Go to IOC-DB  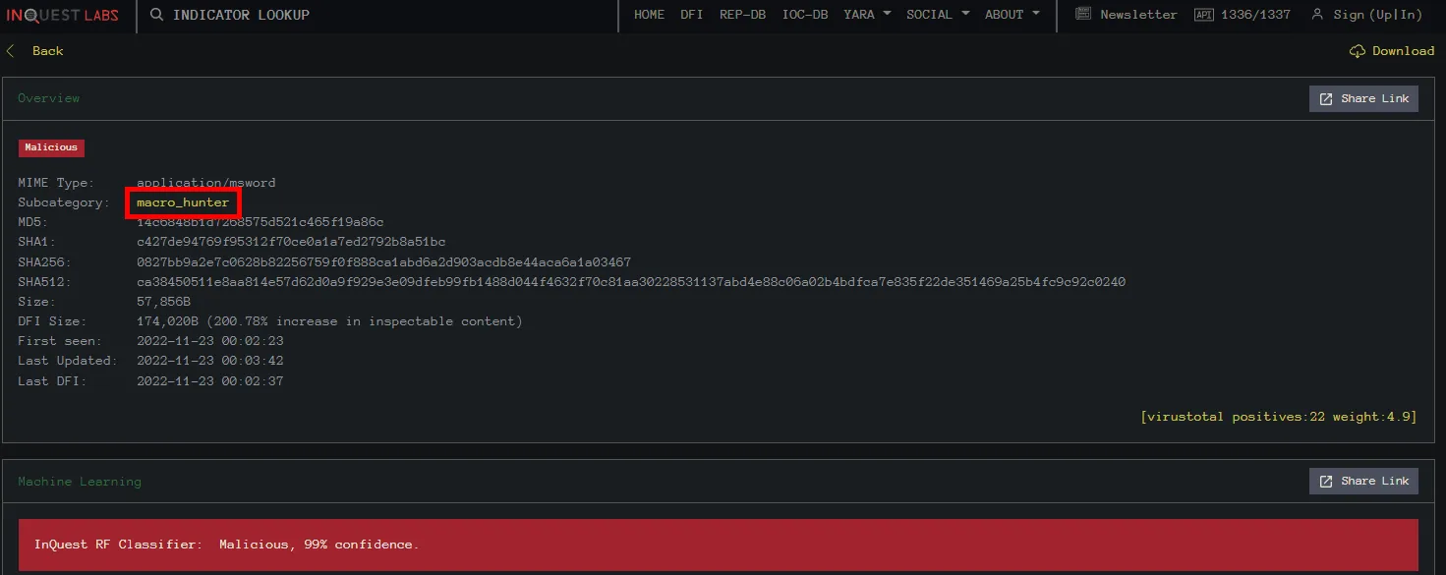805,15
